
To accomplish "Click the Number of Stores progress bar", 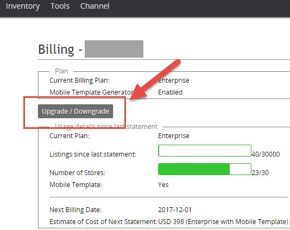I will [x=205, y=169].
